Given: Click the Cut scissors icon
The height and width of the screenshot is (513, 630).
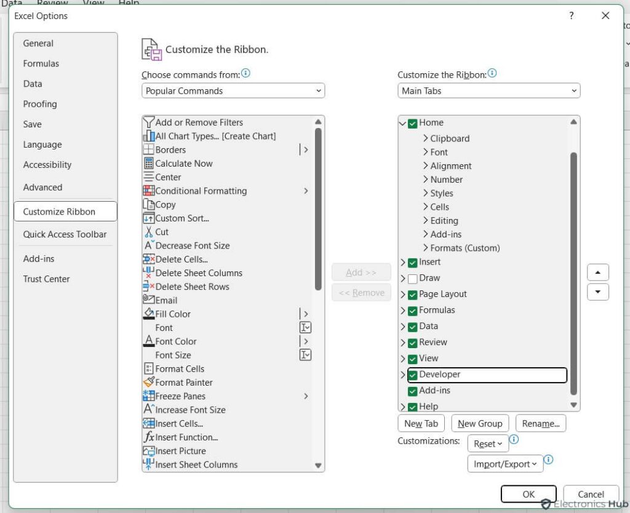Looking at the screenshot, I should [x=148, y=232].
